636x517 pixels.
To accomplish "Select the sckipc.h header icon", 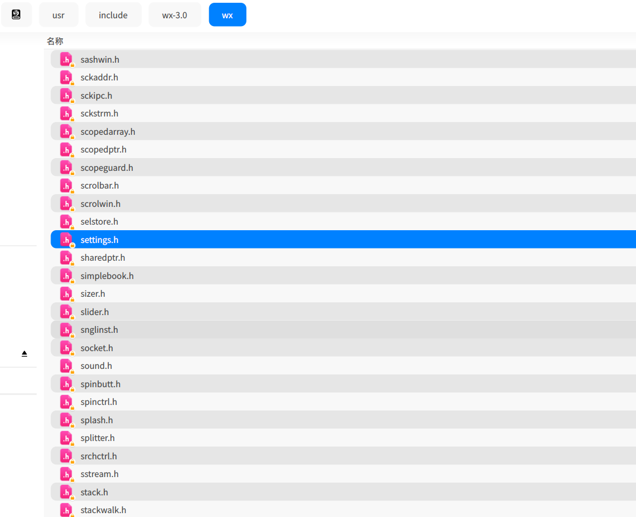I will [67, 96].
